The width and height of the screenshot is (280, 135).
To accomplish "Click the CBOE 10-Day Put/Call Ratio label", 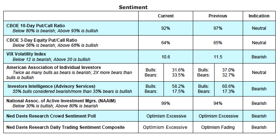I will 35,26.
